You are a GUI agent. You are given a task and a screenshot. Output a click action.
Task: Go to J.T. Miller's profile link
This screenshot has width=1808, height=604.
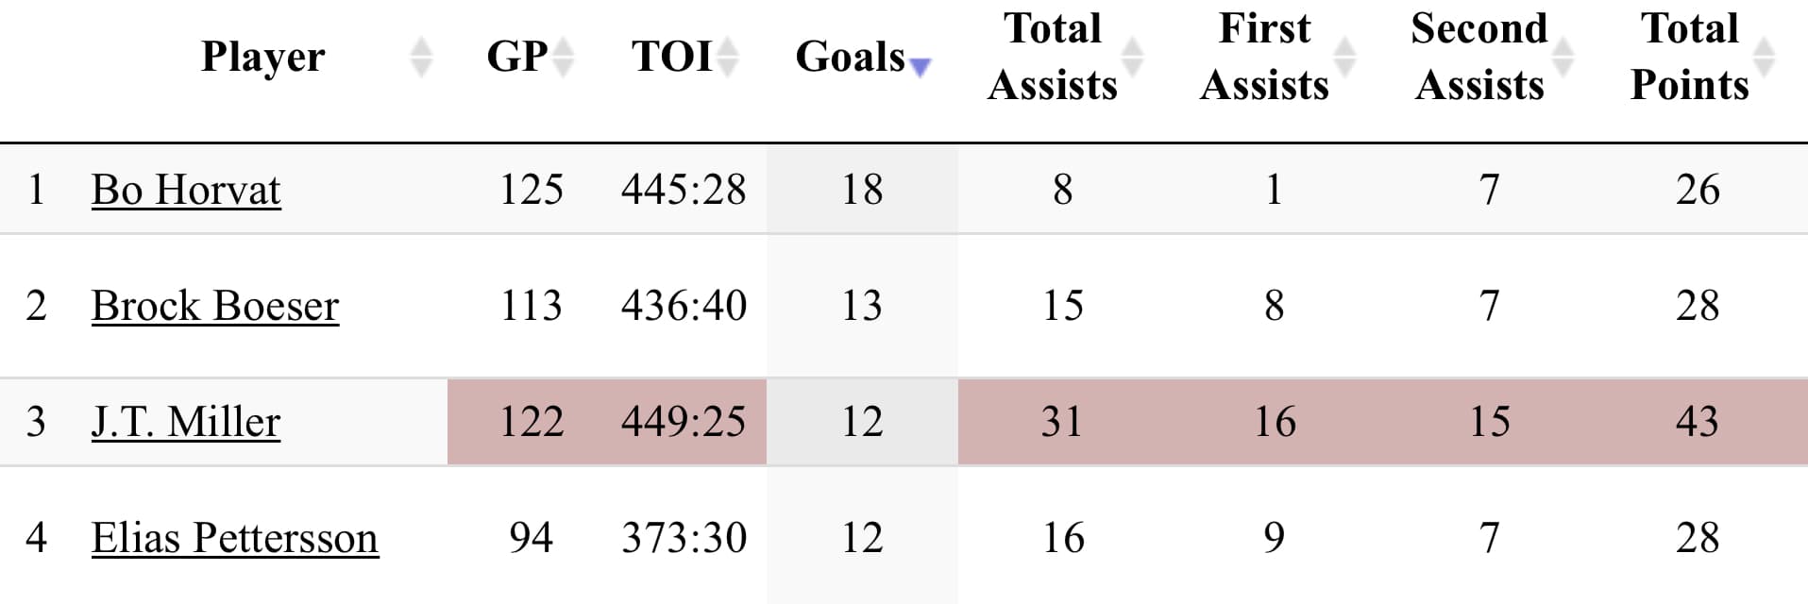186,422
